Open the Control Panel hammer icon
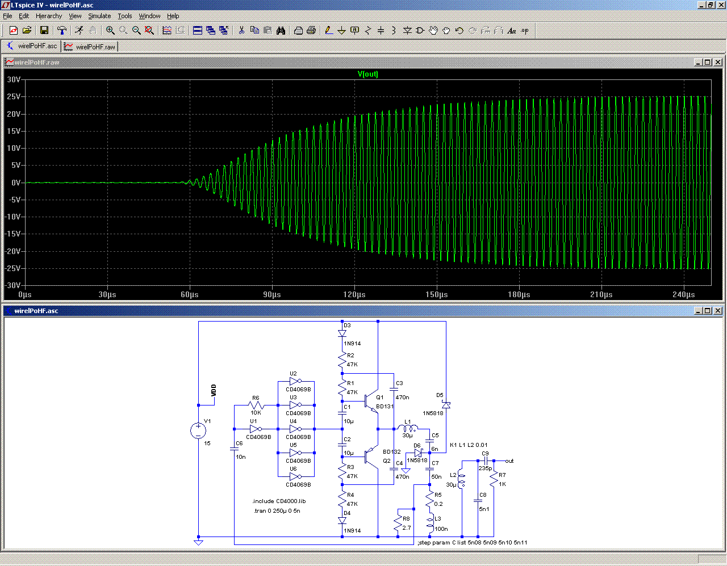727x566 pixels. pyautogui.click(x=62, y=31)
